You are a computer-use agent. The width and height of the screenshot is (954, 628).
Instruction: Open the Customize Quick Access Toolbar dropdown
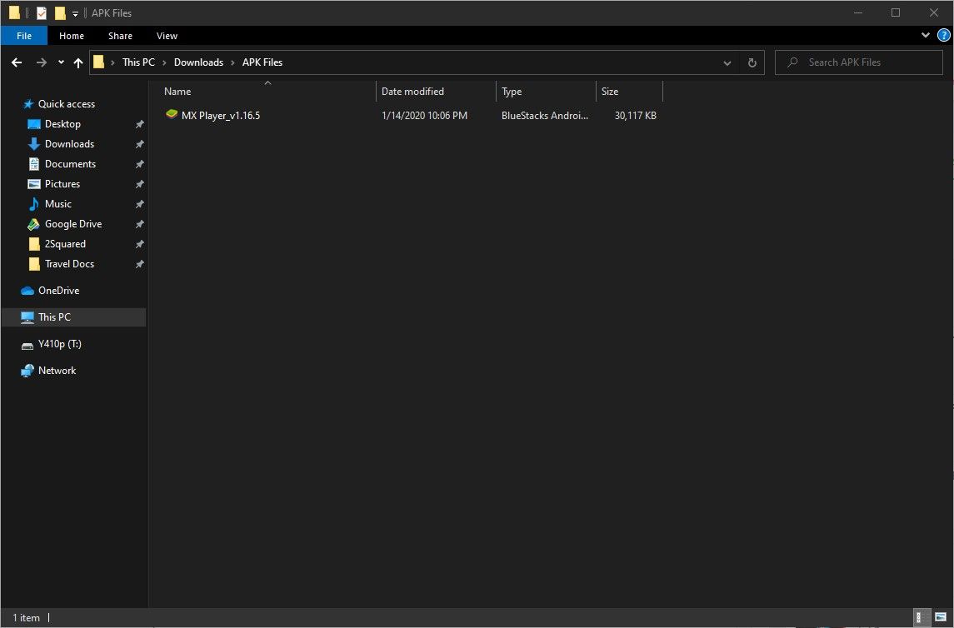tap(74, 12)
